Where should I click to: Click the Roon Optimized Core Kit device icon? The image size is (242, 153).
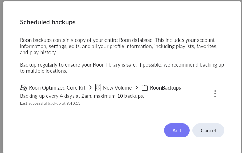[23, 87]
